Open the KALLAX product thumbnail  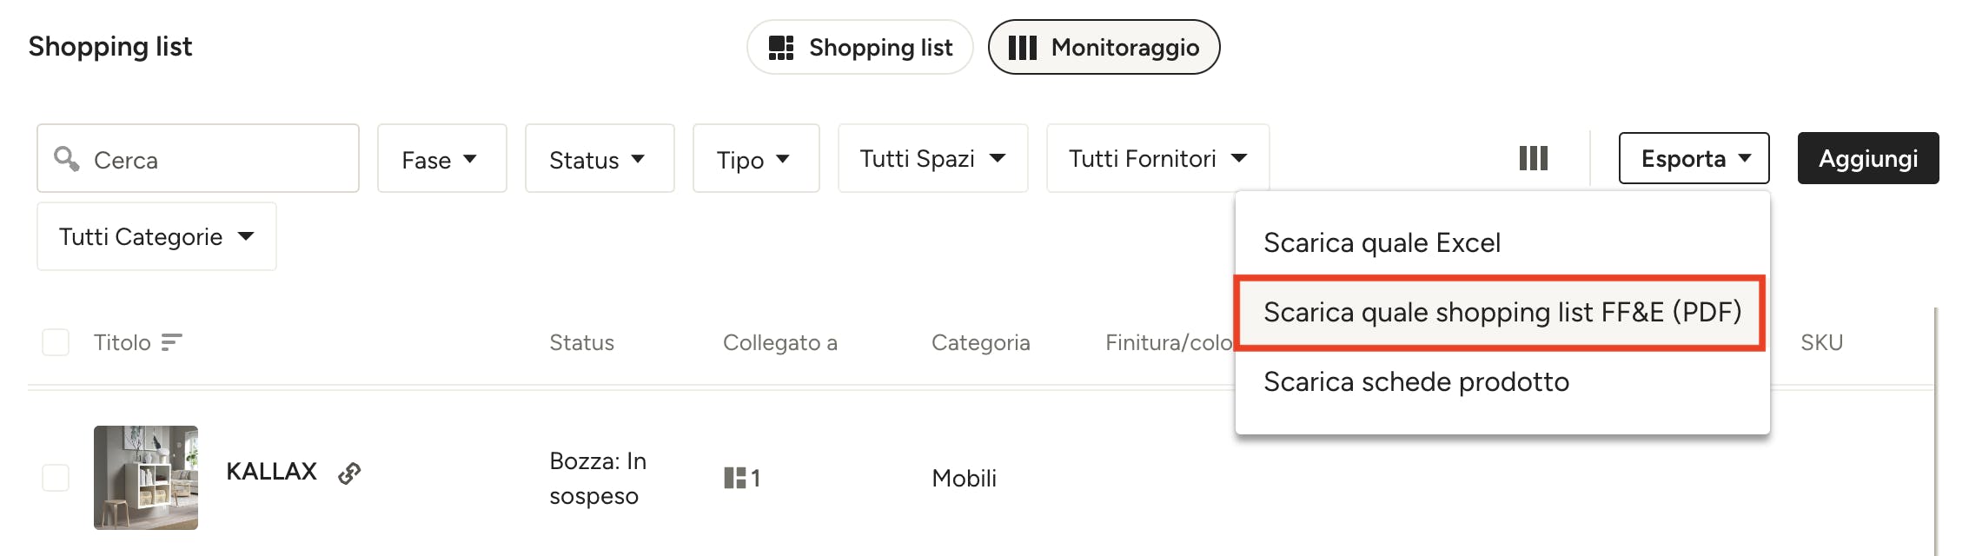click(146, 478)
